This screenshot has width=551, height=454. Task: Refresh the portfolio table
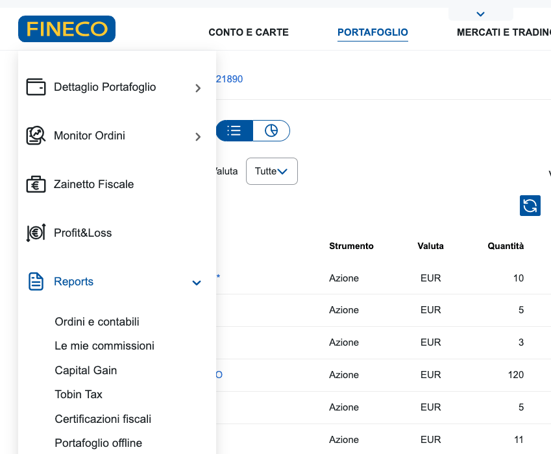[x=530, y=206]
